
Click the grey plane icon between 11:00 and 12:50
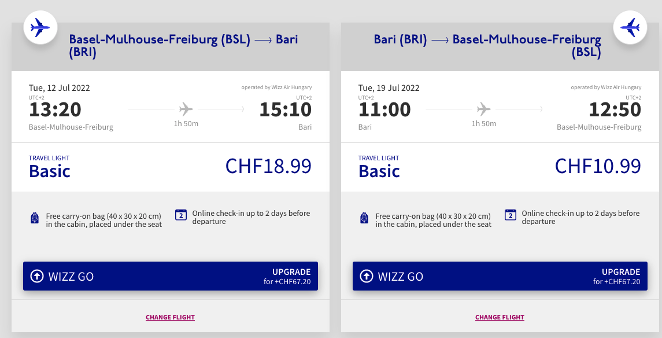[x=483, y=109]
